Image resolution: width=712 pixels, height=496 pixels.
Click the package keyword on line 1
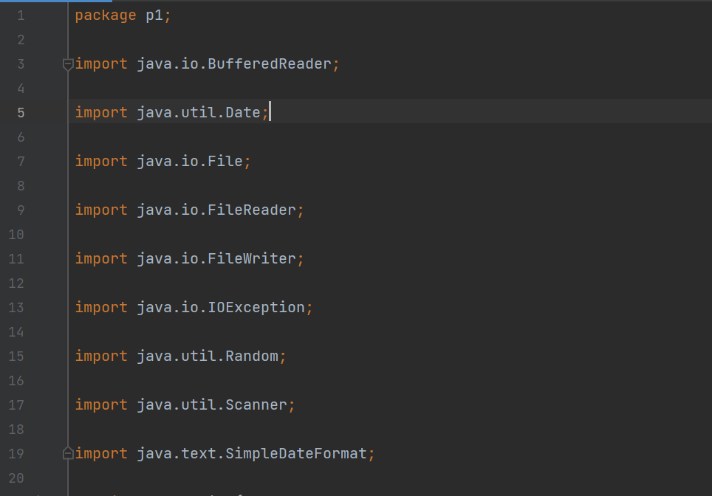(106, 15)
